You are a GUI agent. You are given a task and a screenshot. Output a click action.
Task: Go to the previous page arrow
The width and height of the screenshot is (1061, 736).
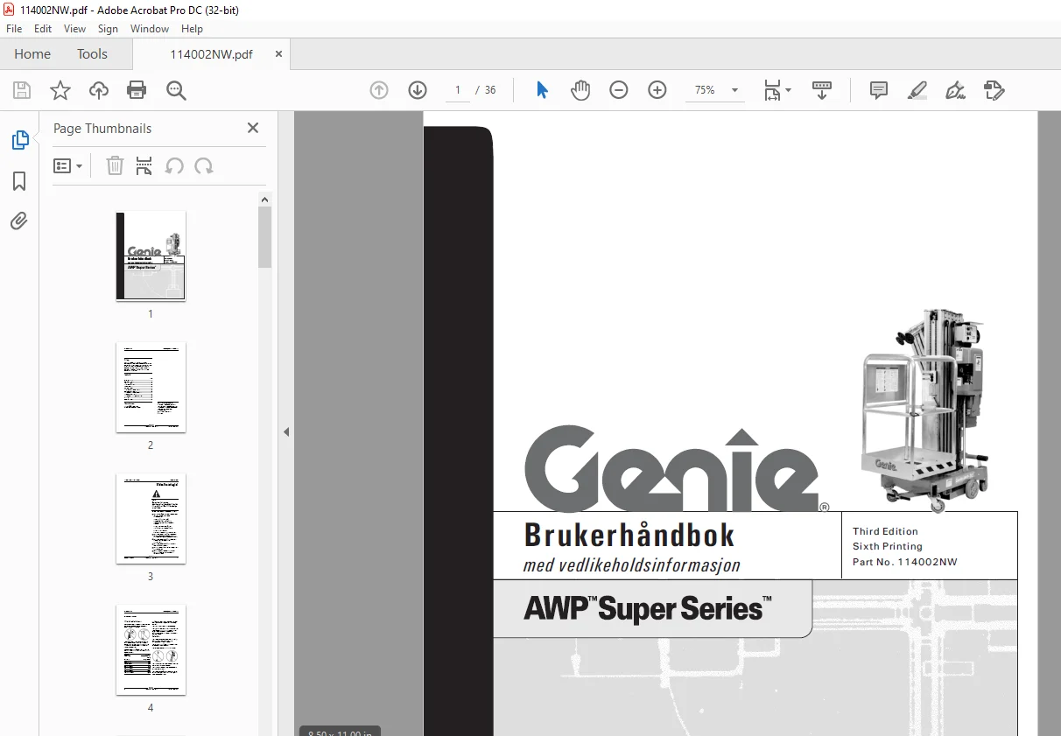click(x=379, y=90)
